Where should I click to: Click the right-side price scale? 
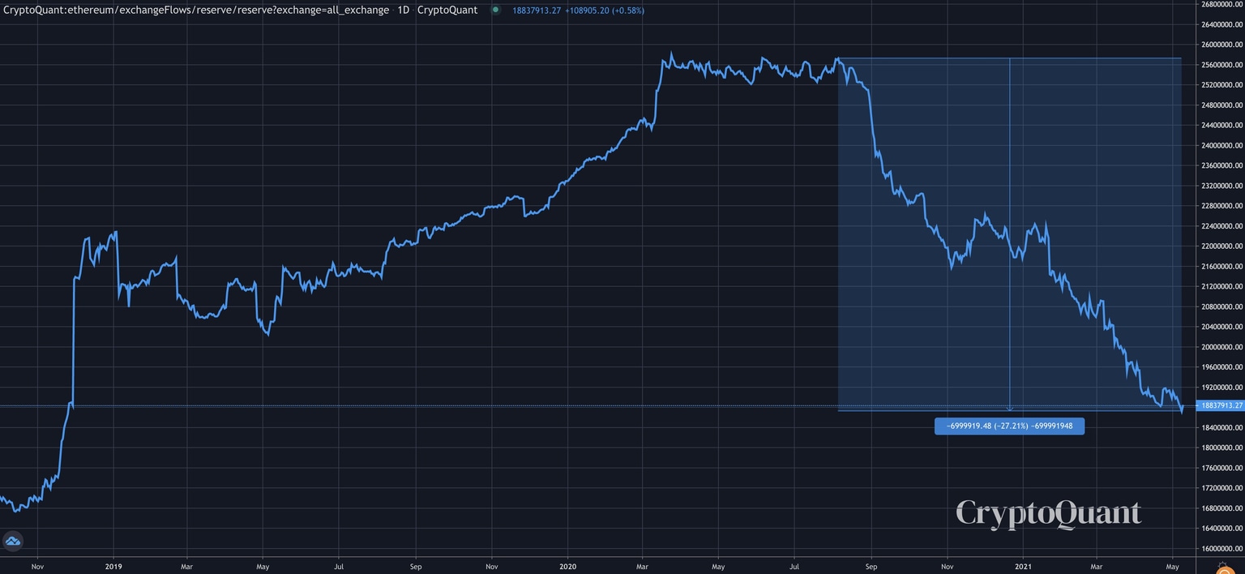click(1216, 243)
